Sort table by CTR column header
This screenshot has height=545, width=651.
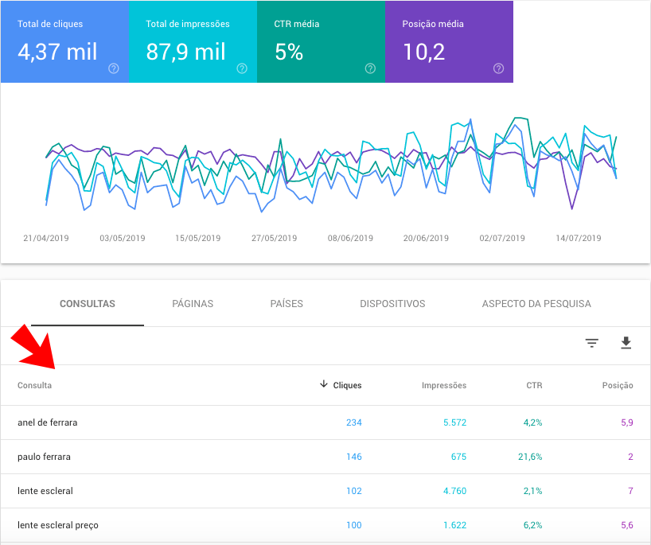534,385
